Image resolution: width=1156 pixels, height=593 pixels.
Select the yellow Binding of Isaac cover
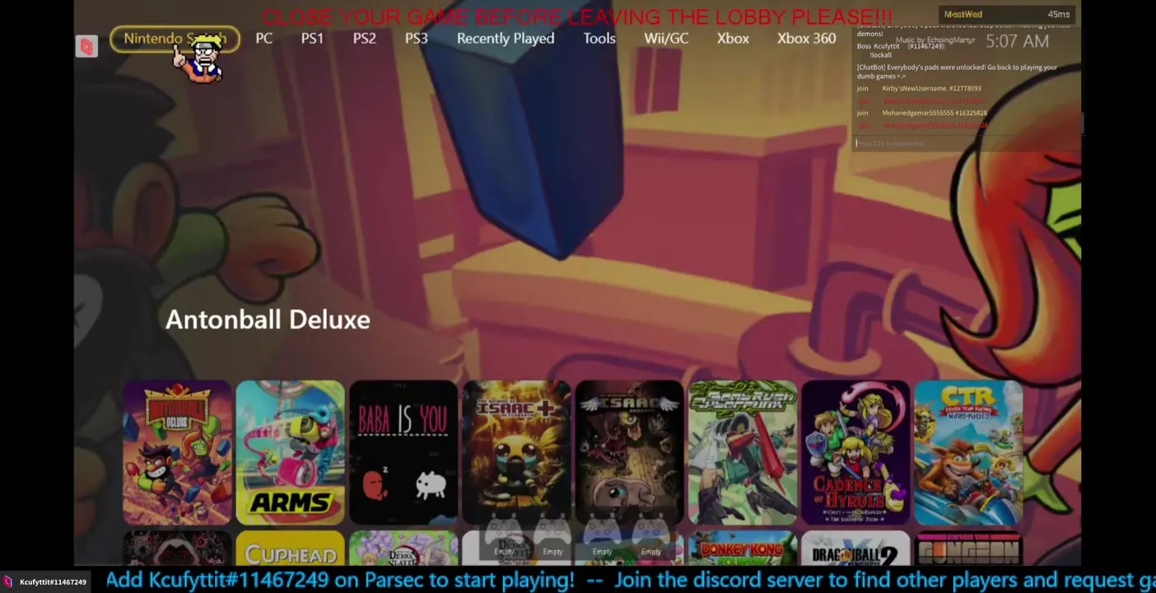(x=516, y=452)
